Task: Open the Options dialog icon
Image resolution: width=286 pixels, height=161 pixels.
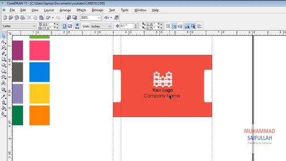Action: [x=200, y=26]
